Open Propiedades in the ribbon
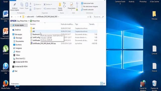 tap(71, 6)
